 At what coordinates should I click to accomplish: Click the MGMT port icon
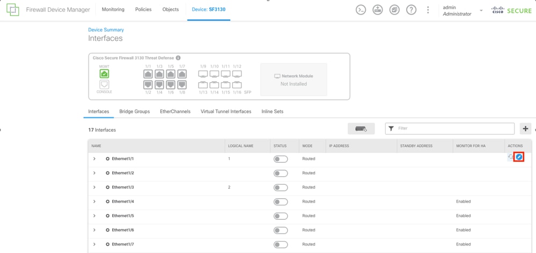tap(104, 74)
